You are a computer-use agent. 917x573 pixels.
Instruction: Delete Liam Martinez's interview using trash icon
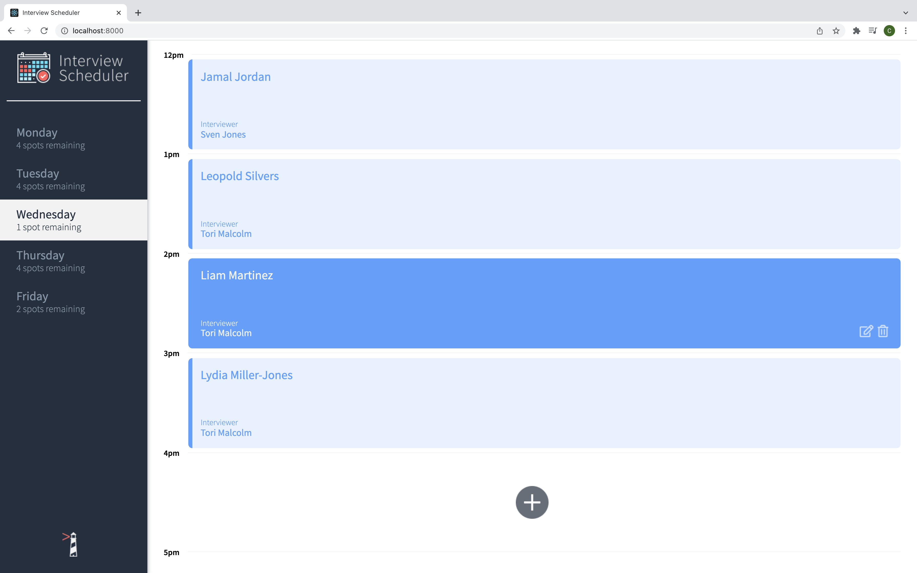pyautogui.click(x=883, y=331)
